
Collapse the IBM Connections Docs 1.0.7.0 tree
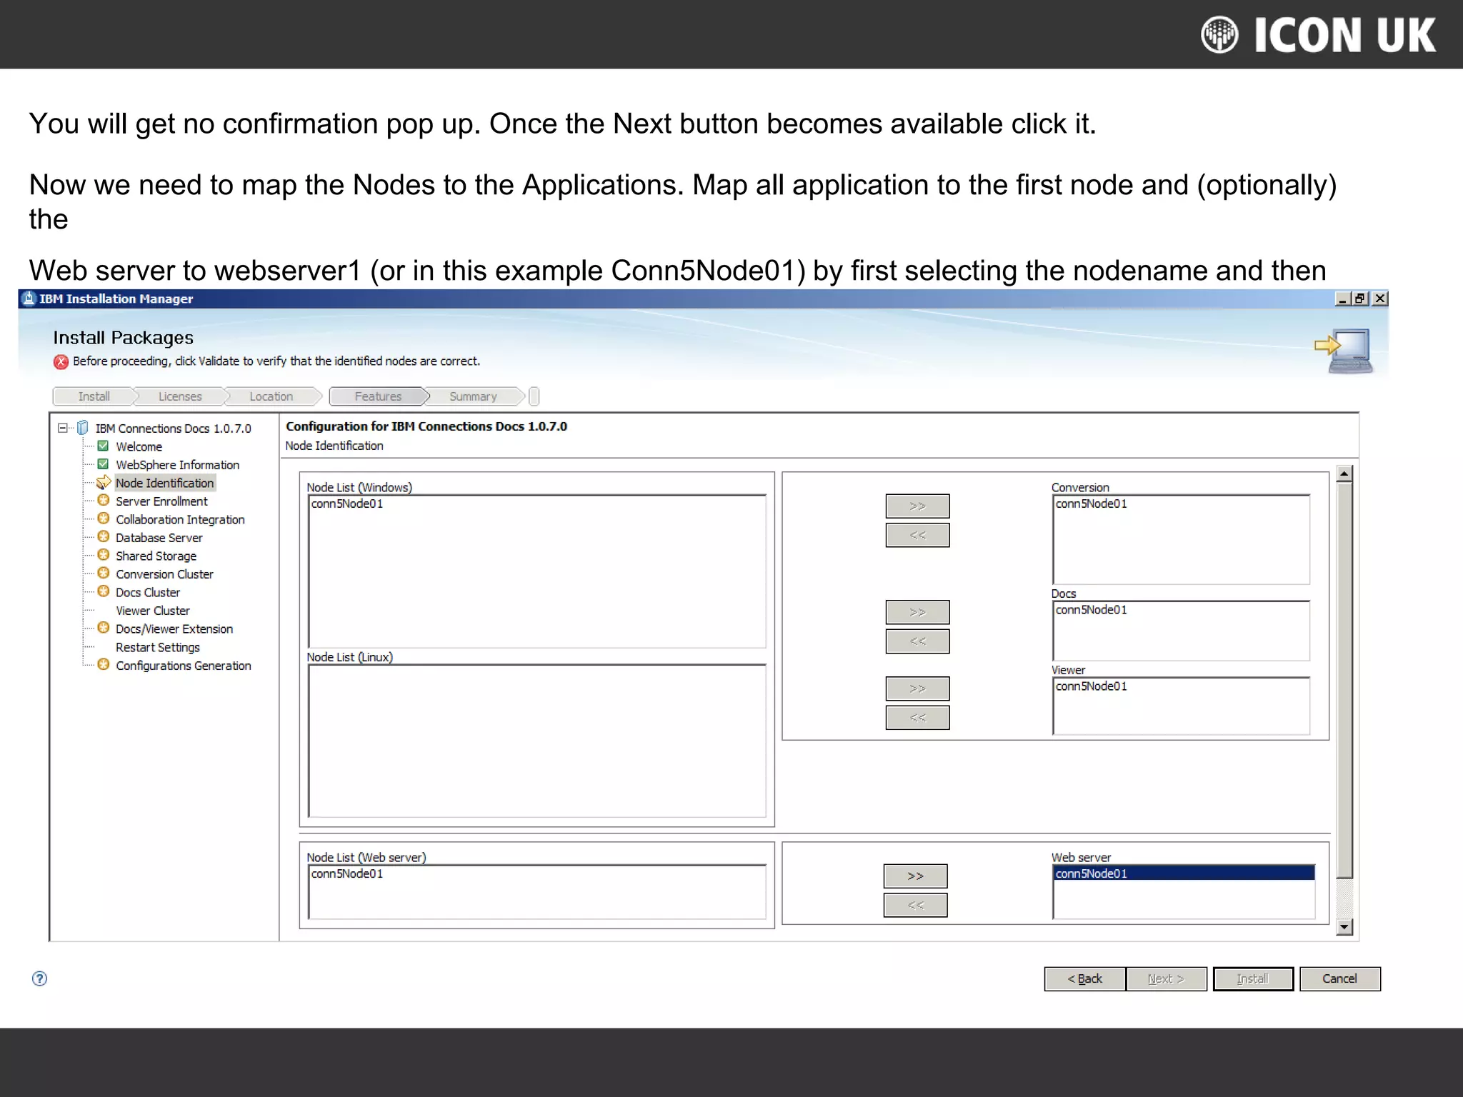point(63,428)
